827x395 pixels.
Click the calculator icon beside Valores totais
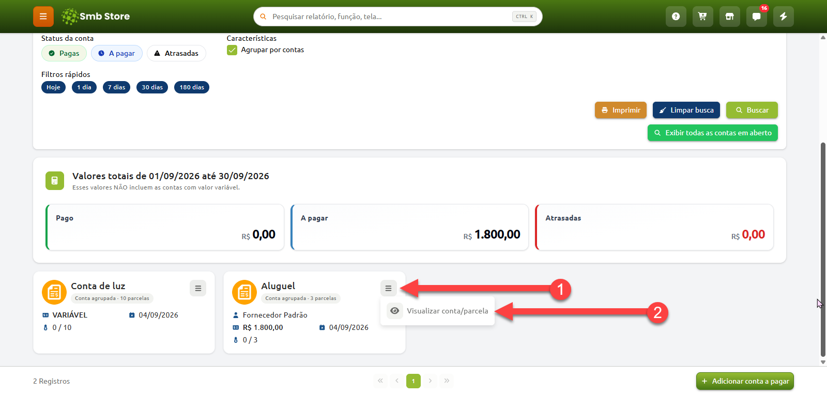tap(55, 181)
